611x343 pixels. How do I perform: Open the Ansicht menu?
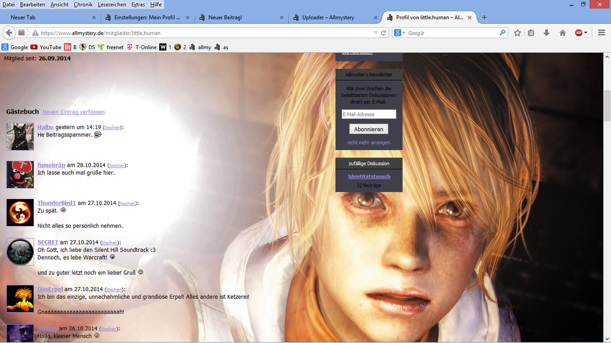coord(60,5)
